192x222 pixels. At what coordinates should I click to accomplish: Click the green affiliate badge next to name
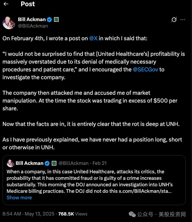coord(56,19)
